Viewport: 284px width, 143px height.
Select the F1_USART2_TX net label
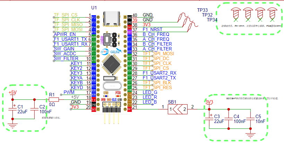coord(160,78)
